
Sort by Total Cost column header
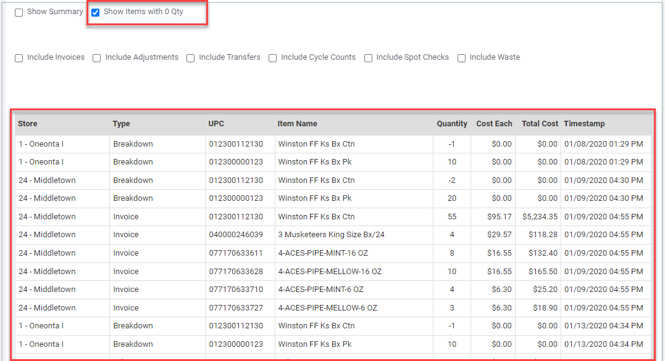540,124
